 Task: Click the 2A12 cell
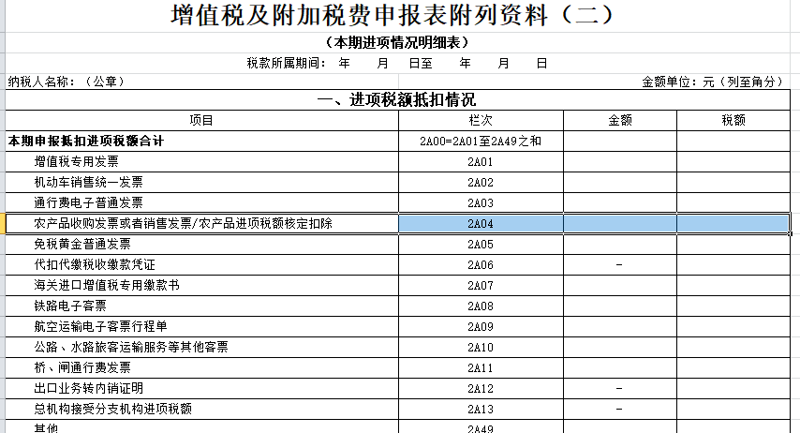[481, 389]
